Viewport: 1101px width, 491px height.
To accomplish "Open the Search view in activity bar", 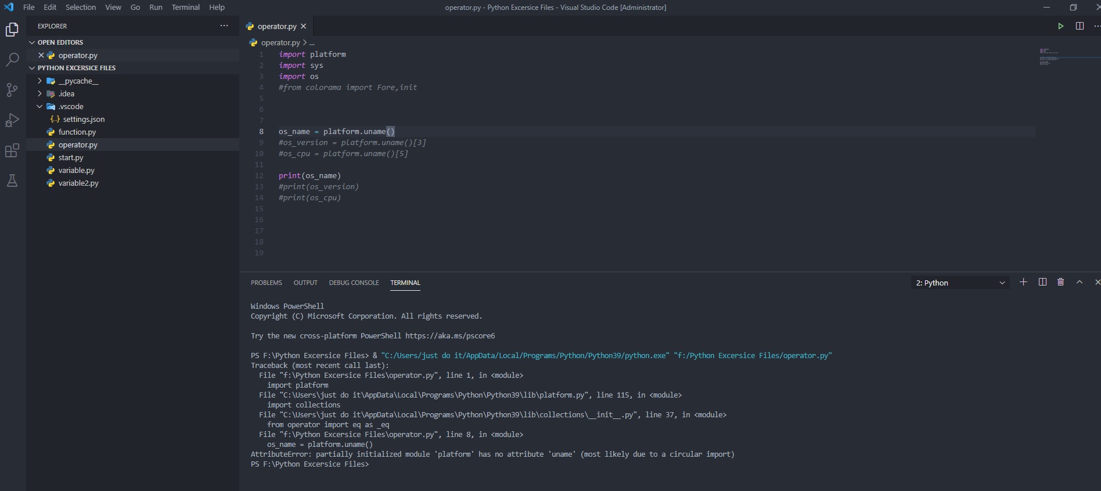I will [12, 60].
